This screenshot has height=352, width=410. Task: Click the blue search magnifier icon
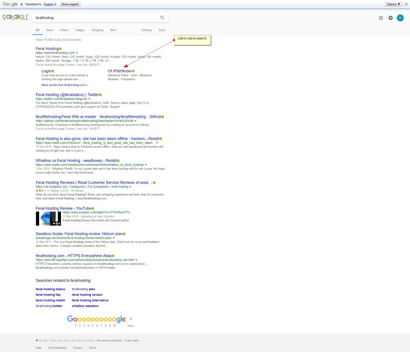click(162, 17)
